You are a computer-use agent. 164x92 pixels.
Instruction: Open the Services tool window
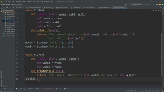(67, 89)
